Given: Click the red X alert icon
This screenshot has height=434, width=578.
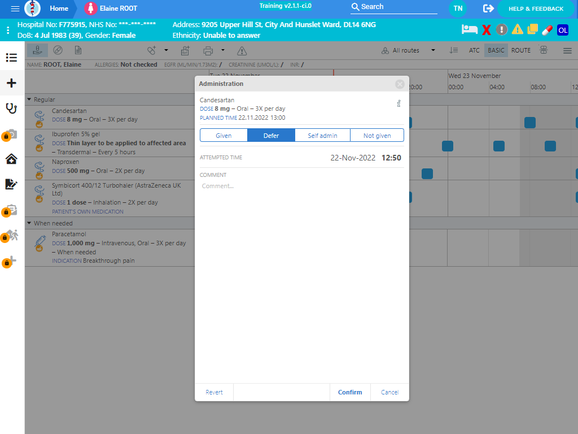Looking at the screenshot, I should [x=487, y=30].
